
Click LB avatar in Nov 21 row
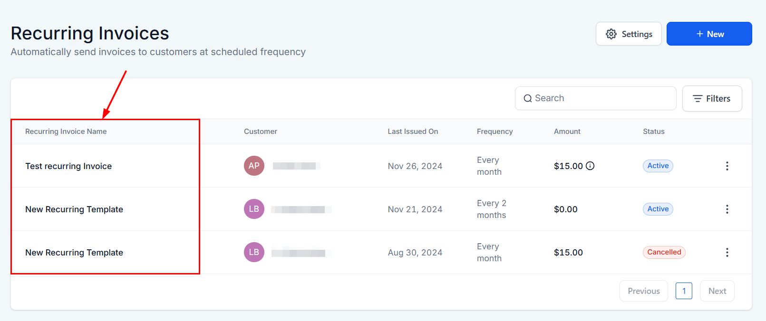coord(254,209)
